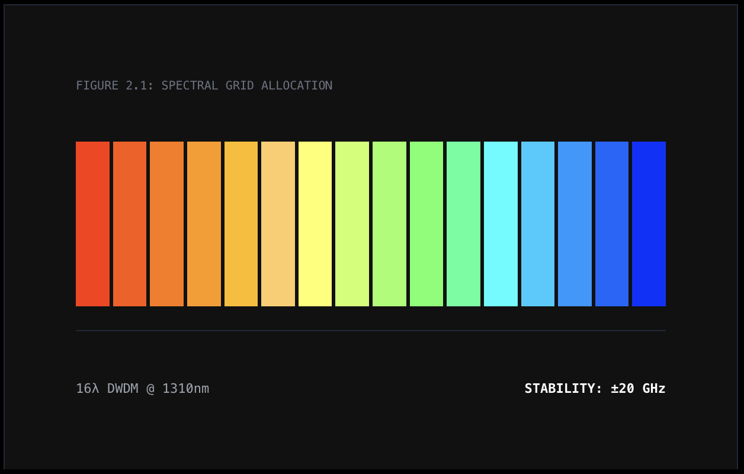Click the fifth bar, golden yellow
Viewport: 744px width, 474px height.
241,224
